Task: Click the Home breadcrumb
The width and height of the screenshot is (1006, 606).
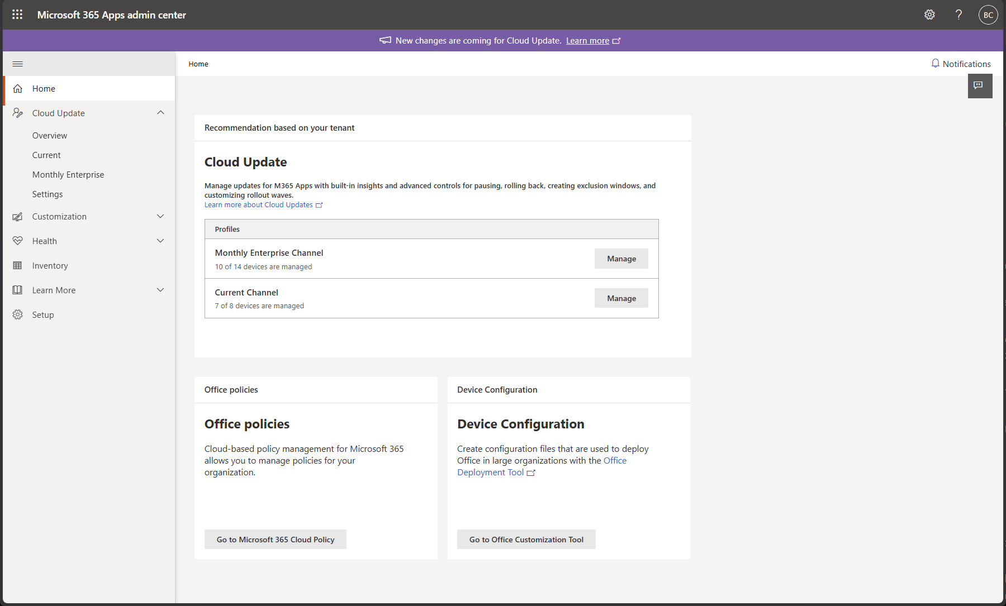Action: click(198, 64)
